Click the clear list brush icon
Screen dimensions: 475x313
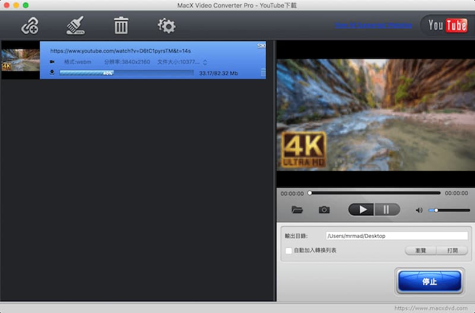click(x=75, y=26)
